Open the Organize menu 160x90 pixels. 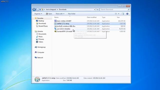pyautogui.click(x=38, y=14)
